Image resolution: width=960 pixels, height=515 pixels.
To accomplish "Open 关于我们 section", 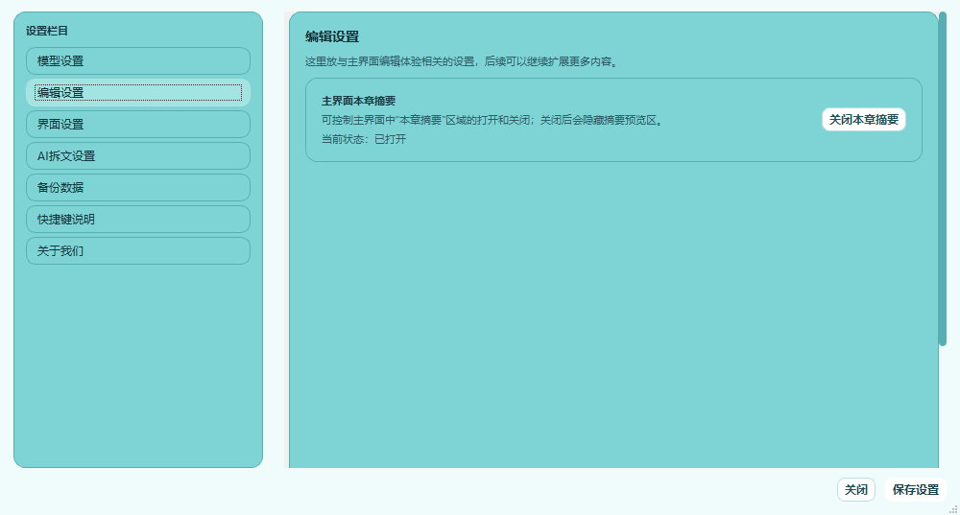I will pyautogui.click(x=137, y=250).
